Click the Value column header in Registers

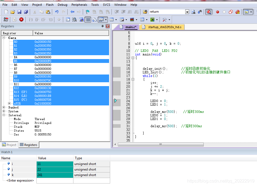[71, 33]
